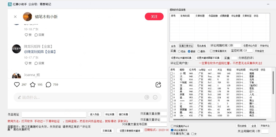This screenshot has width=276, height=137.
Task: Follow the author with the red 关注 button
Action: 154,17
